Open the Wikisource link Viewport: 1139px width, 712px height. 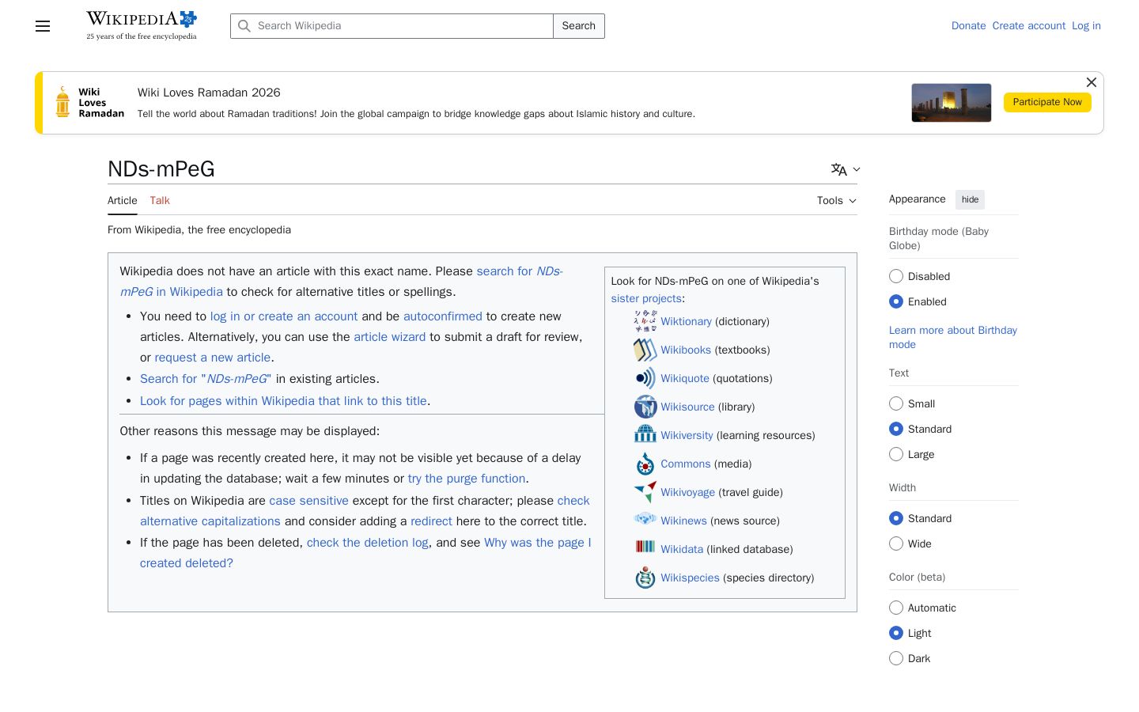tap(687, 407)
